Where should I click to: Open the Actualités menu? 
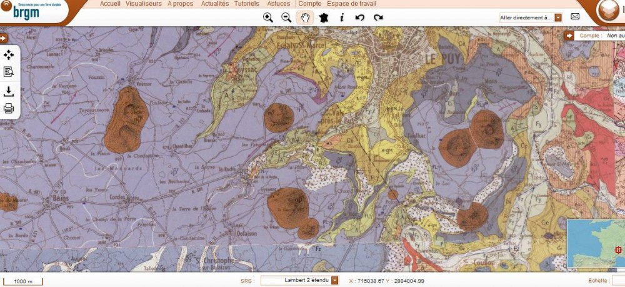215,4
